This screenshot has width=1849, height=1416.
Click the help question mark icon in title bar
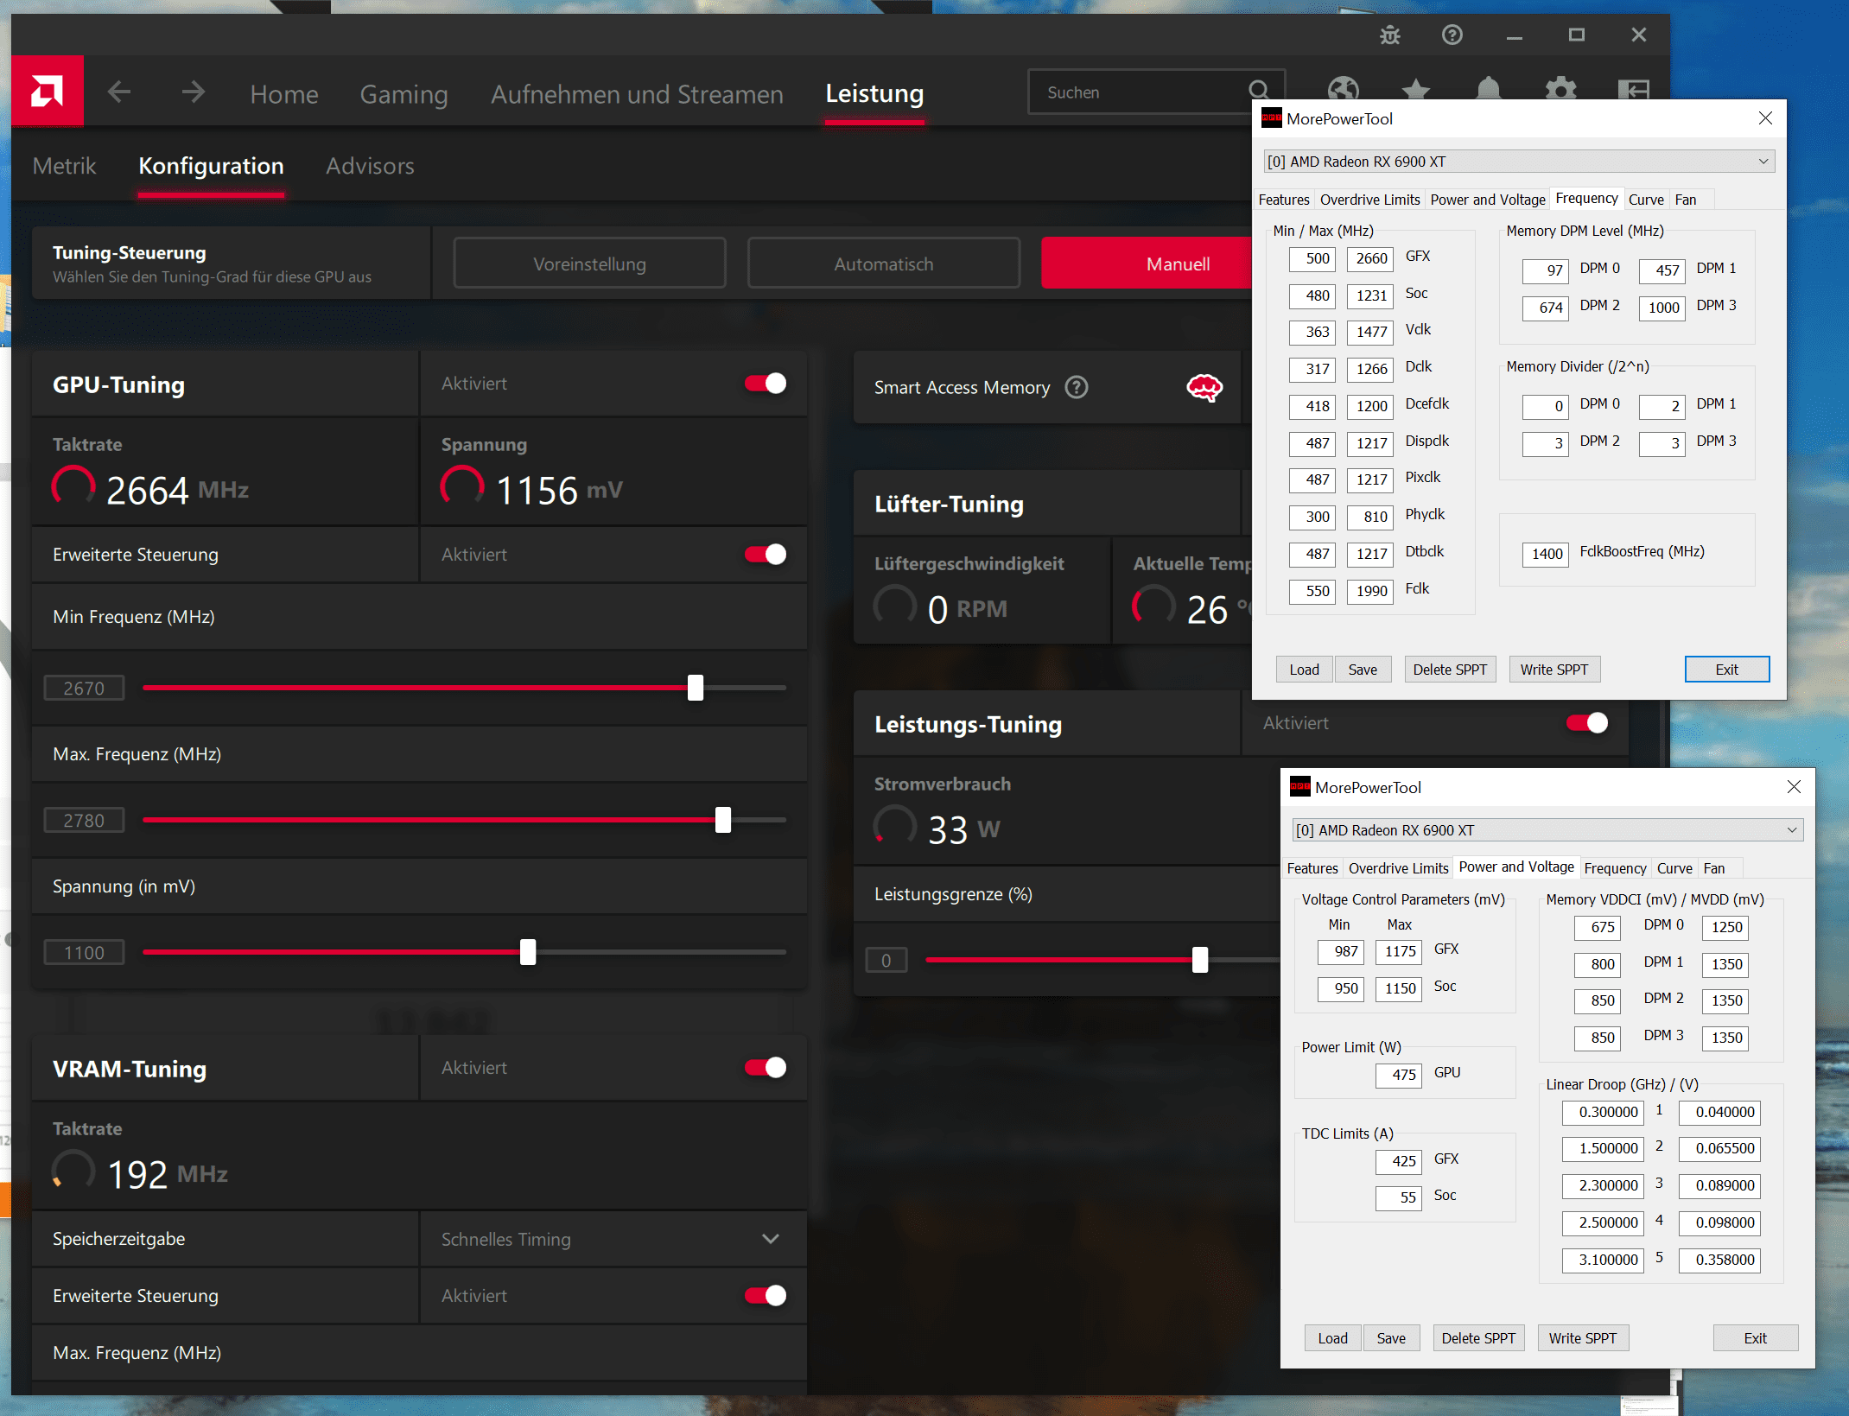(x=1452, y=35)
